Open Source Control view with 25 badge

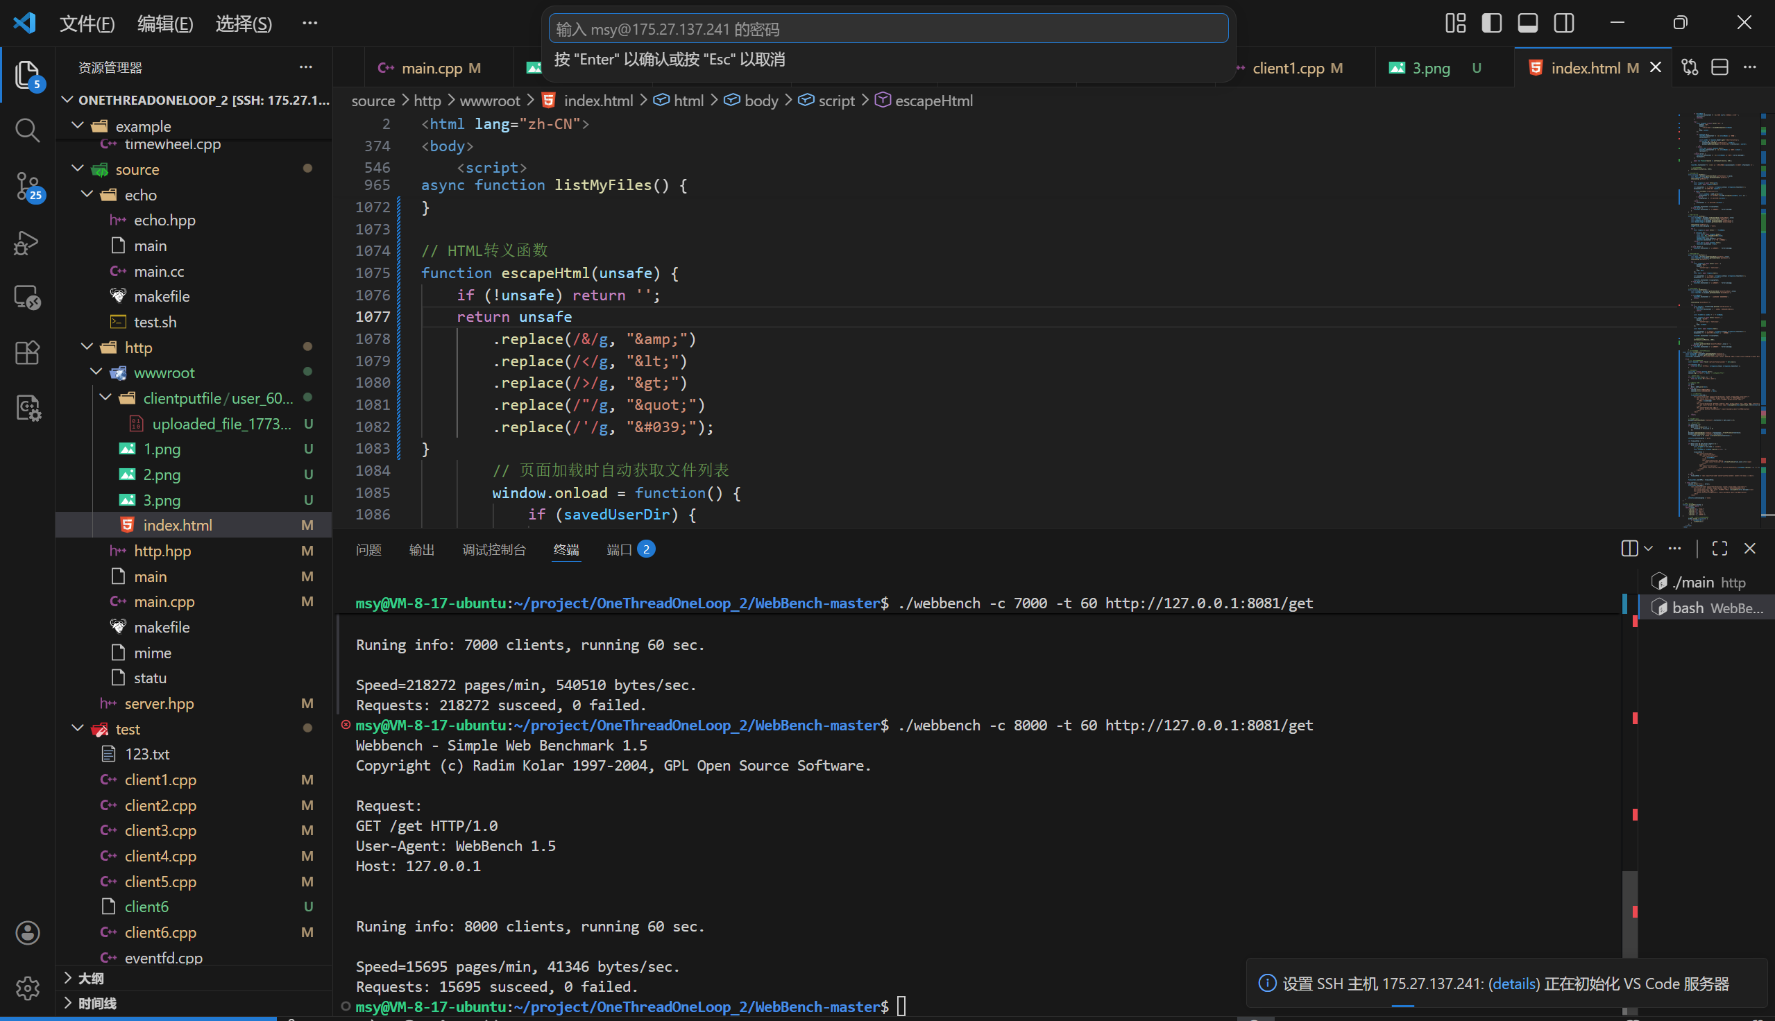(28, 187)
